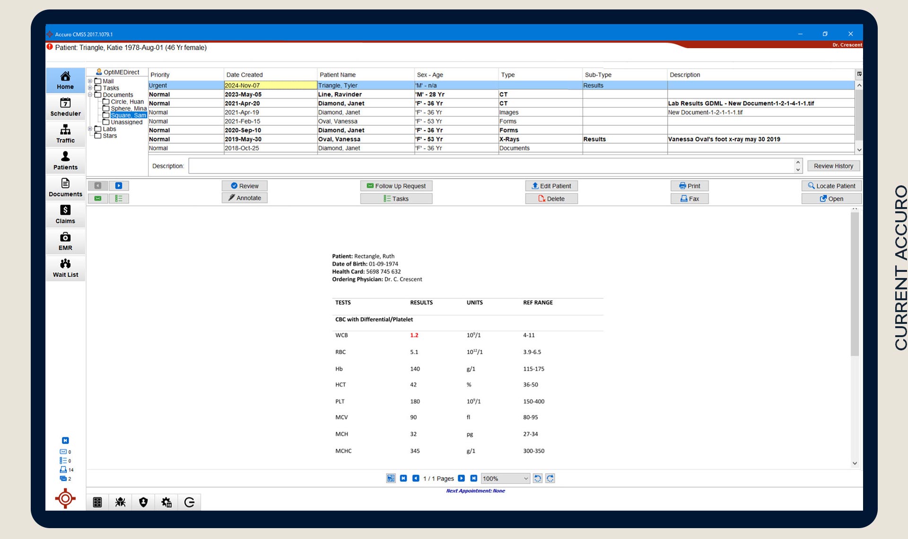The image size is (908, 539).
Task: Click the Review button
Action: (x=244, y=186)
